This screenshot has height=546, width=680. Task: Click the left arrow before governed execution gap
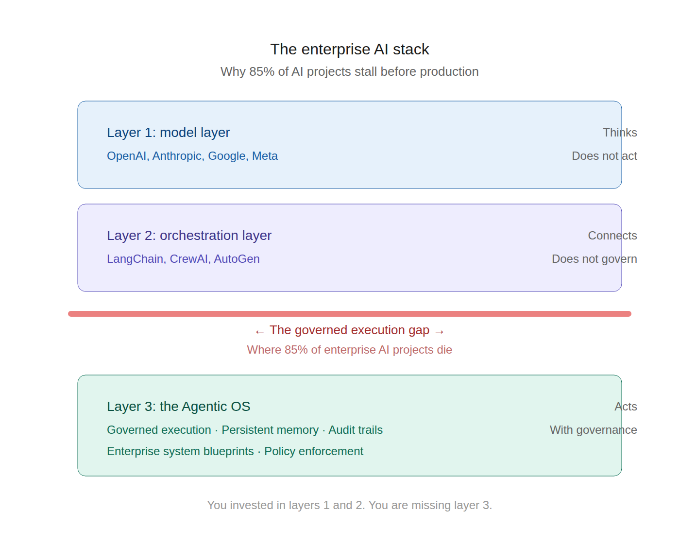click(259, 331)
